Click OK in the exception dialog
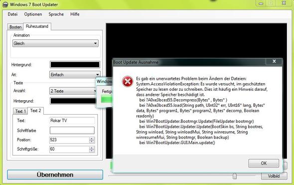 pyautogui.click(x=264, y=163)
